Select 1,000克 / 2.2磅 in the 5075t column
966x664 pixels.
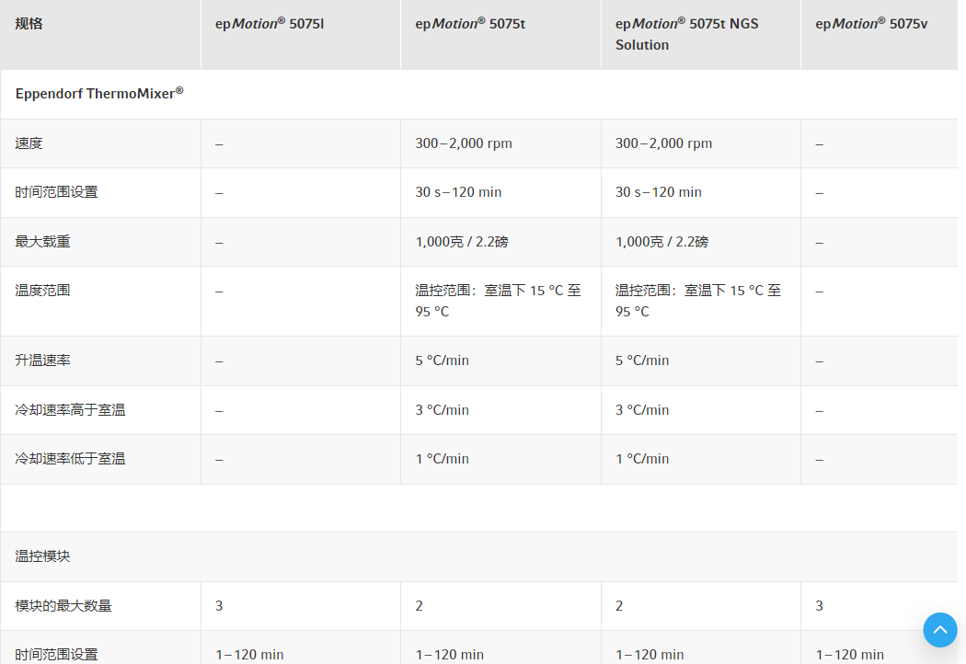click(462, 242)
